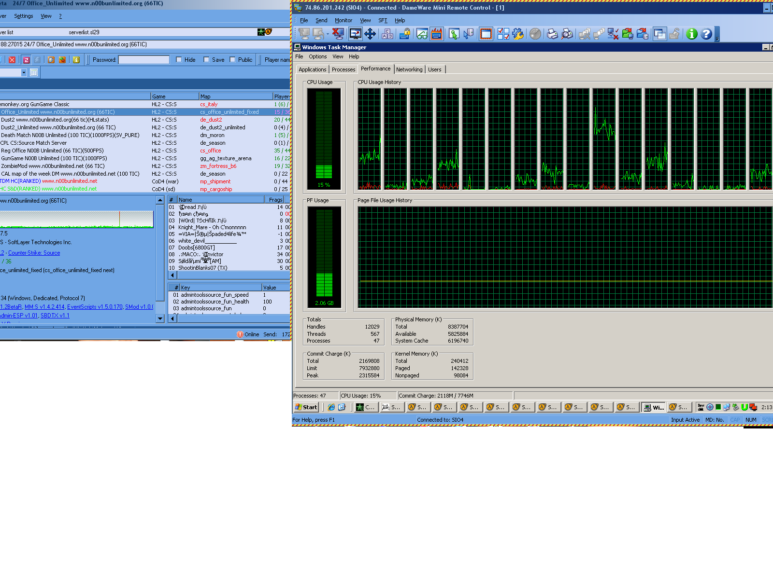This screenshot has width=773, height=579.
Task: Select player ShootinBlanks07 (TX) row
Action: coord(229,268)
